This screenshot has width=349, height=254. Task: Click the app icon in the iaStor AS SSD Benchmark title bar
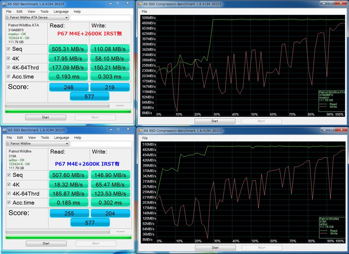click(5, 130)
